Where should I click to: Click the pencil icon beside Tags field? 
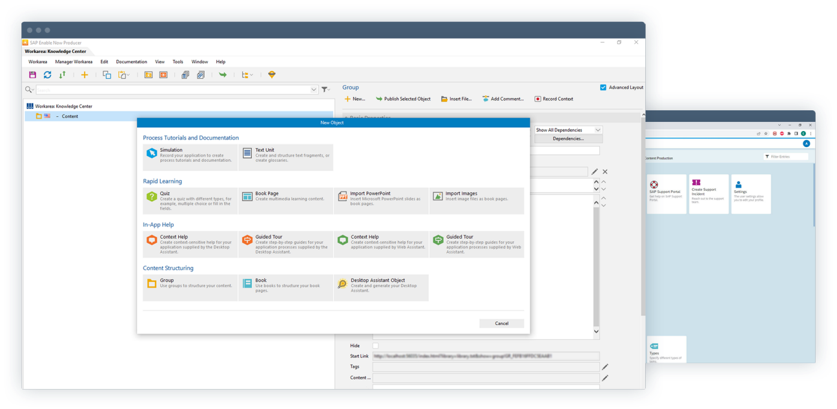point(605,366)
